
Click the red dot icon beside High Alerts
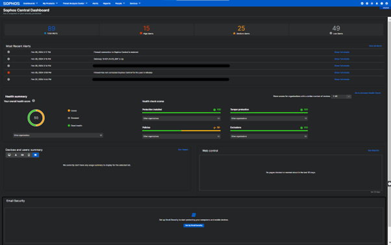[141, 33]
